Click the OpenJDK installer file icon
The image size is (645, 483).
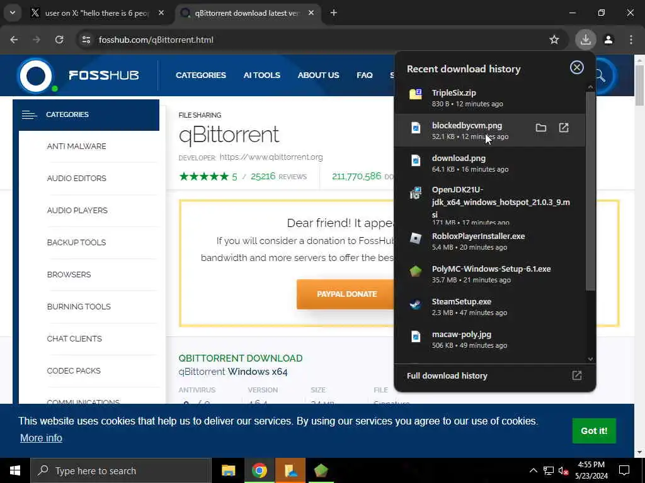(416, 192)
